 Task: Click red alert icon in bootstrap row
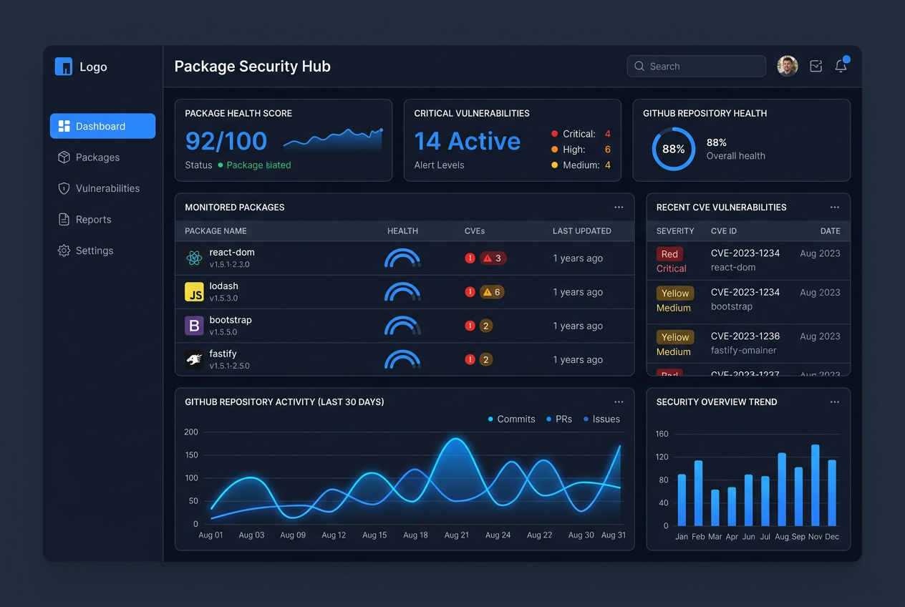pyautogui.click(x=470, y=326)
